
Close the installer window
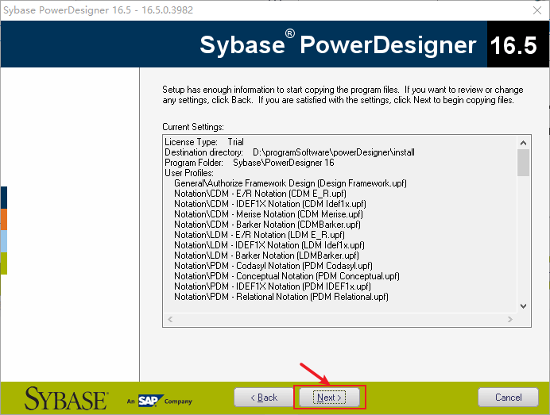537,10
